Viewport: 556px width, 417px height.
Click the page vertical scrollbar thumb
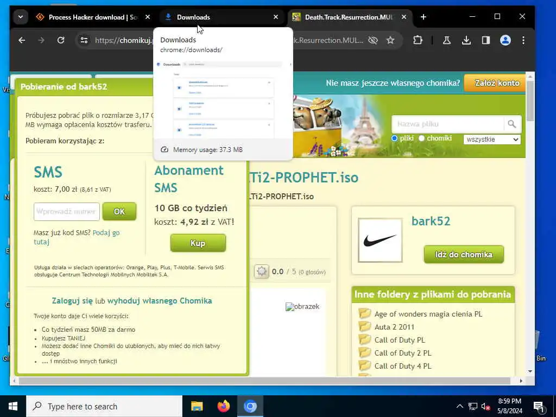click(x=530, y=100)
